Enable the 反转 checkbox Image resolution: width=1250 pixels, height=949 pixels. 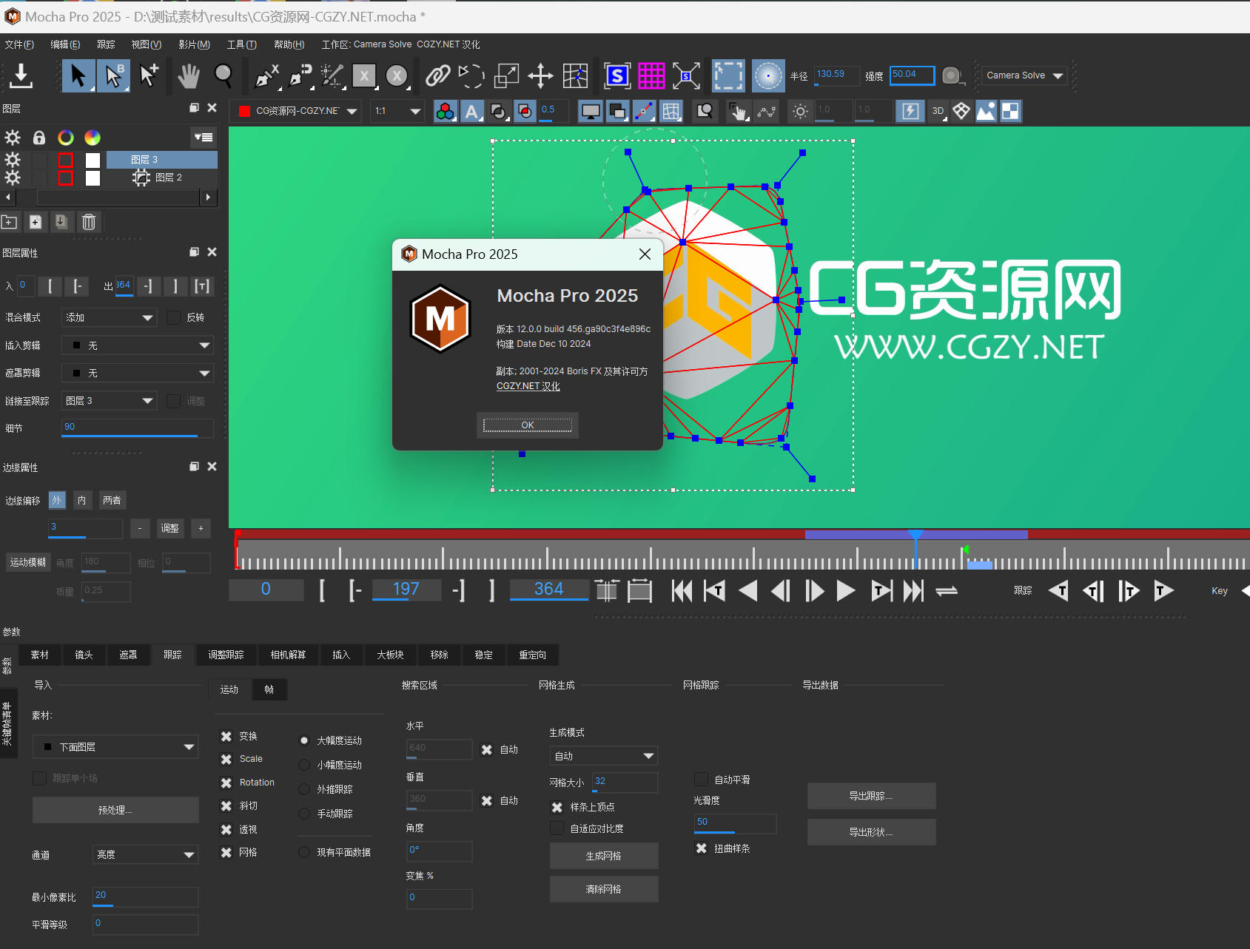(x=174, y=317)
